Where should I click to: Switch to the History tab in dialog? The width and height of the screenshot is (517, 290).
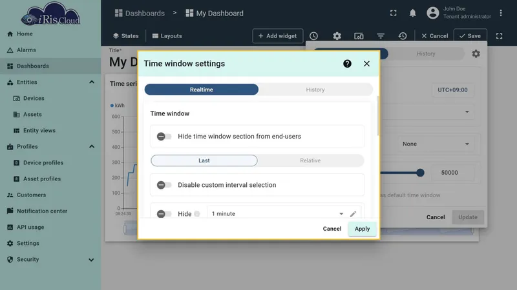(315, 90)
